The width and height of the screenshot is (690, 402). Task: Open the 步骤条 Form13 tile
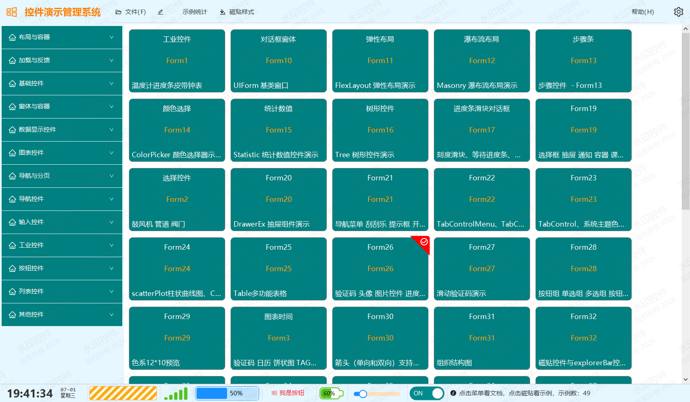(x=583, y=61)
